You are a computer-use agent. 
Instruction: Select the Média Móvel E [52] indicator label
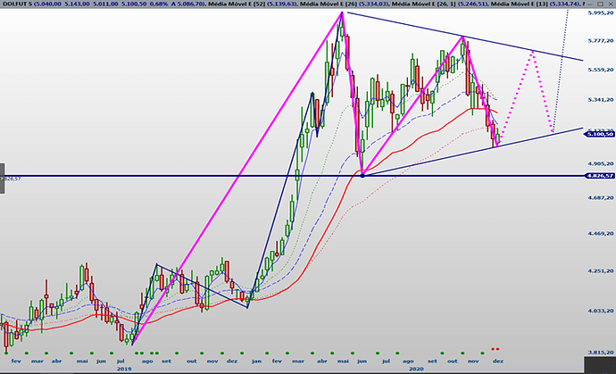[236, 4]
